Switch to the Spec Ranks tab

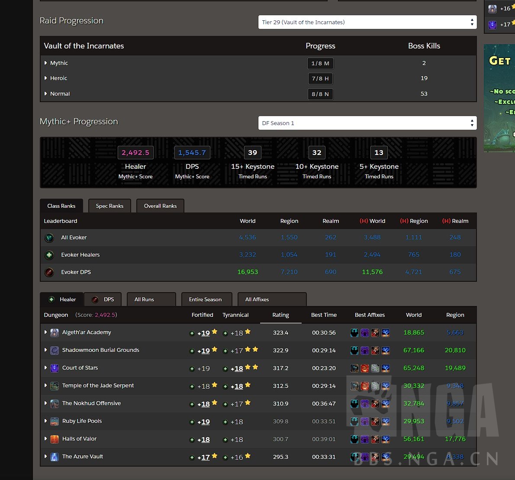coord(109,206)
